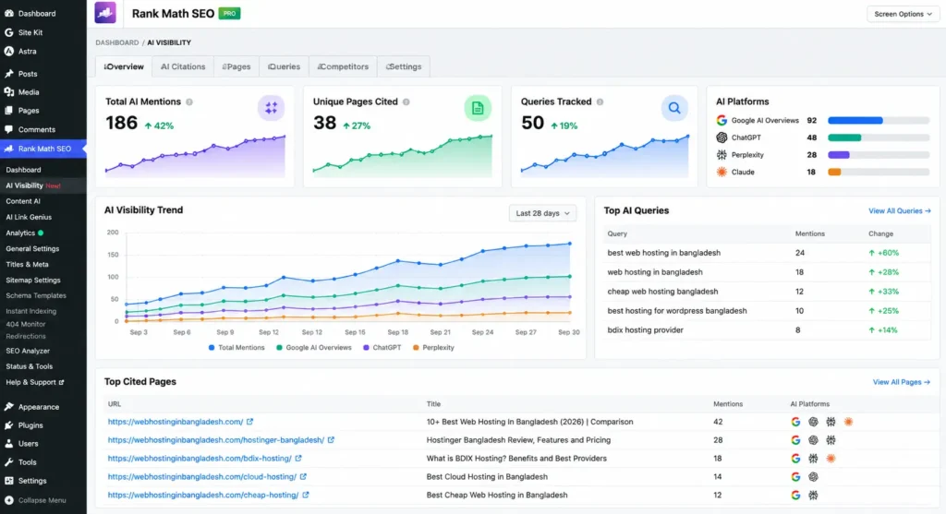Open Help & Support external link
This screenshot has height=514, width=946.
click(x=35, y=382)
